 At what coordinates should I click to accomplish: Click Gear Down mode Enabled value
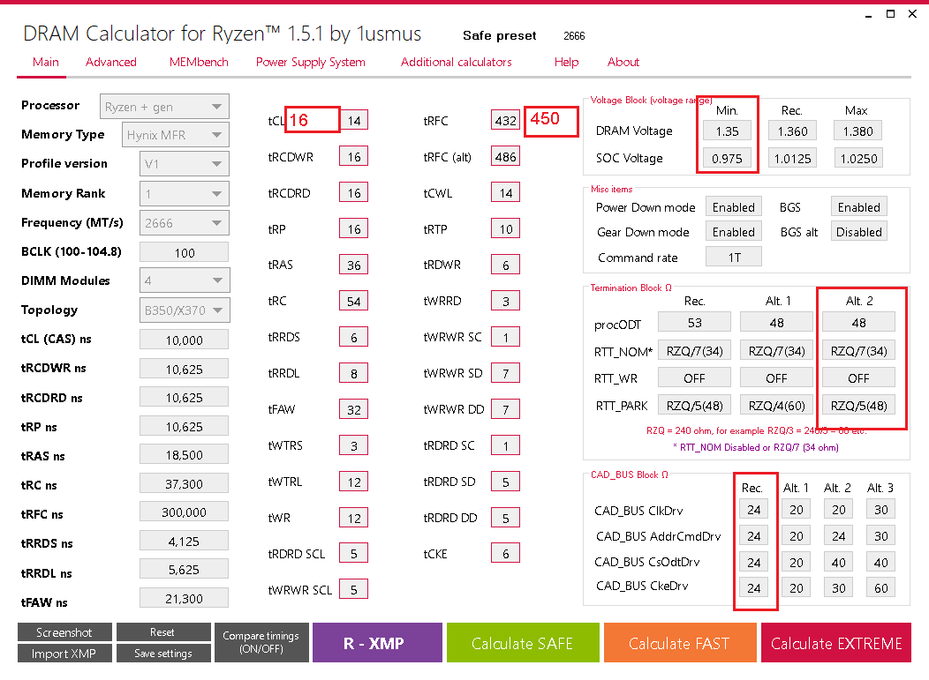point(734,231)
